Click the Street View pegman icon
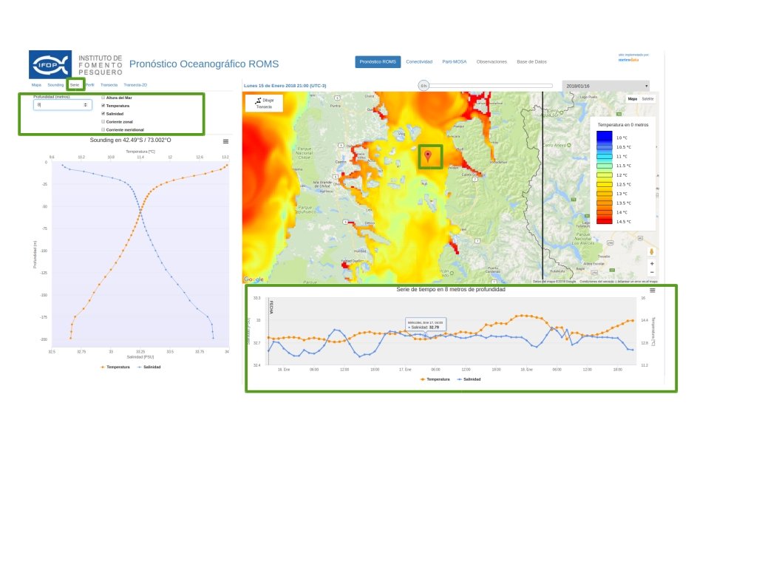This screenshot has height=587, width=782. [651, 252]
